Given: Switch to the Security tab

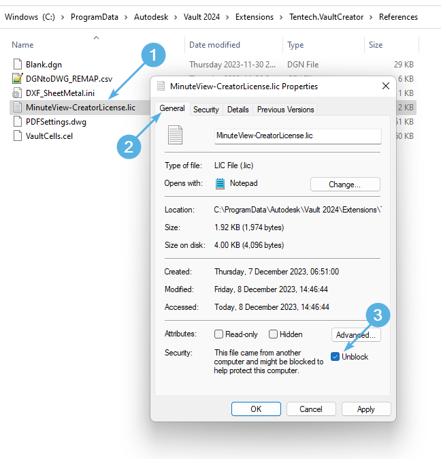Looking at the screenshot, I should click(x=206, y=110).
